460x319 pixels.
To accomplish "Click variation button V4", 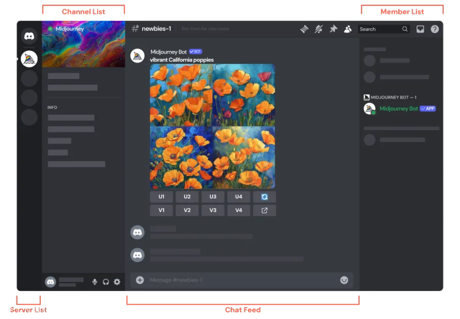I will click(239, 210).
